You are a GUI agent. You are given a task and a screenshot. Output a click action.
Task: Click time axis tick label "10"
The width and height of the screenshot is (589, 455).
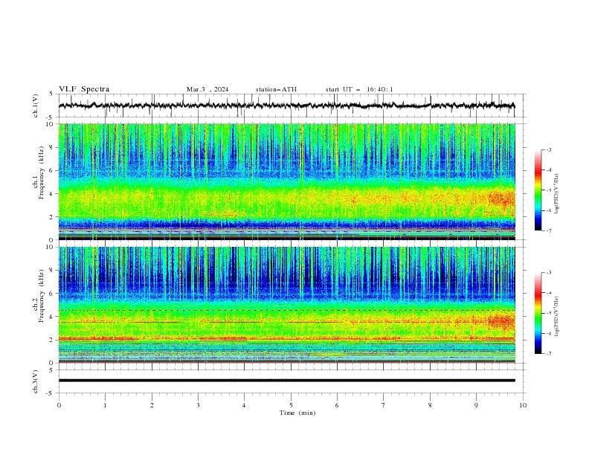(x=523, y=405)
